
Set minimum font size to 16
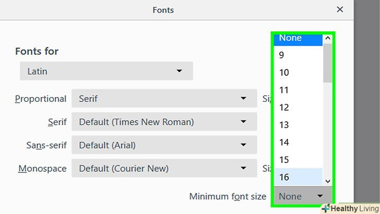tap(298, 177)
